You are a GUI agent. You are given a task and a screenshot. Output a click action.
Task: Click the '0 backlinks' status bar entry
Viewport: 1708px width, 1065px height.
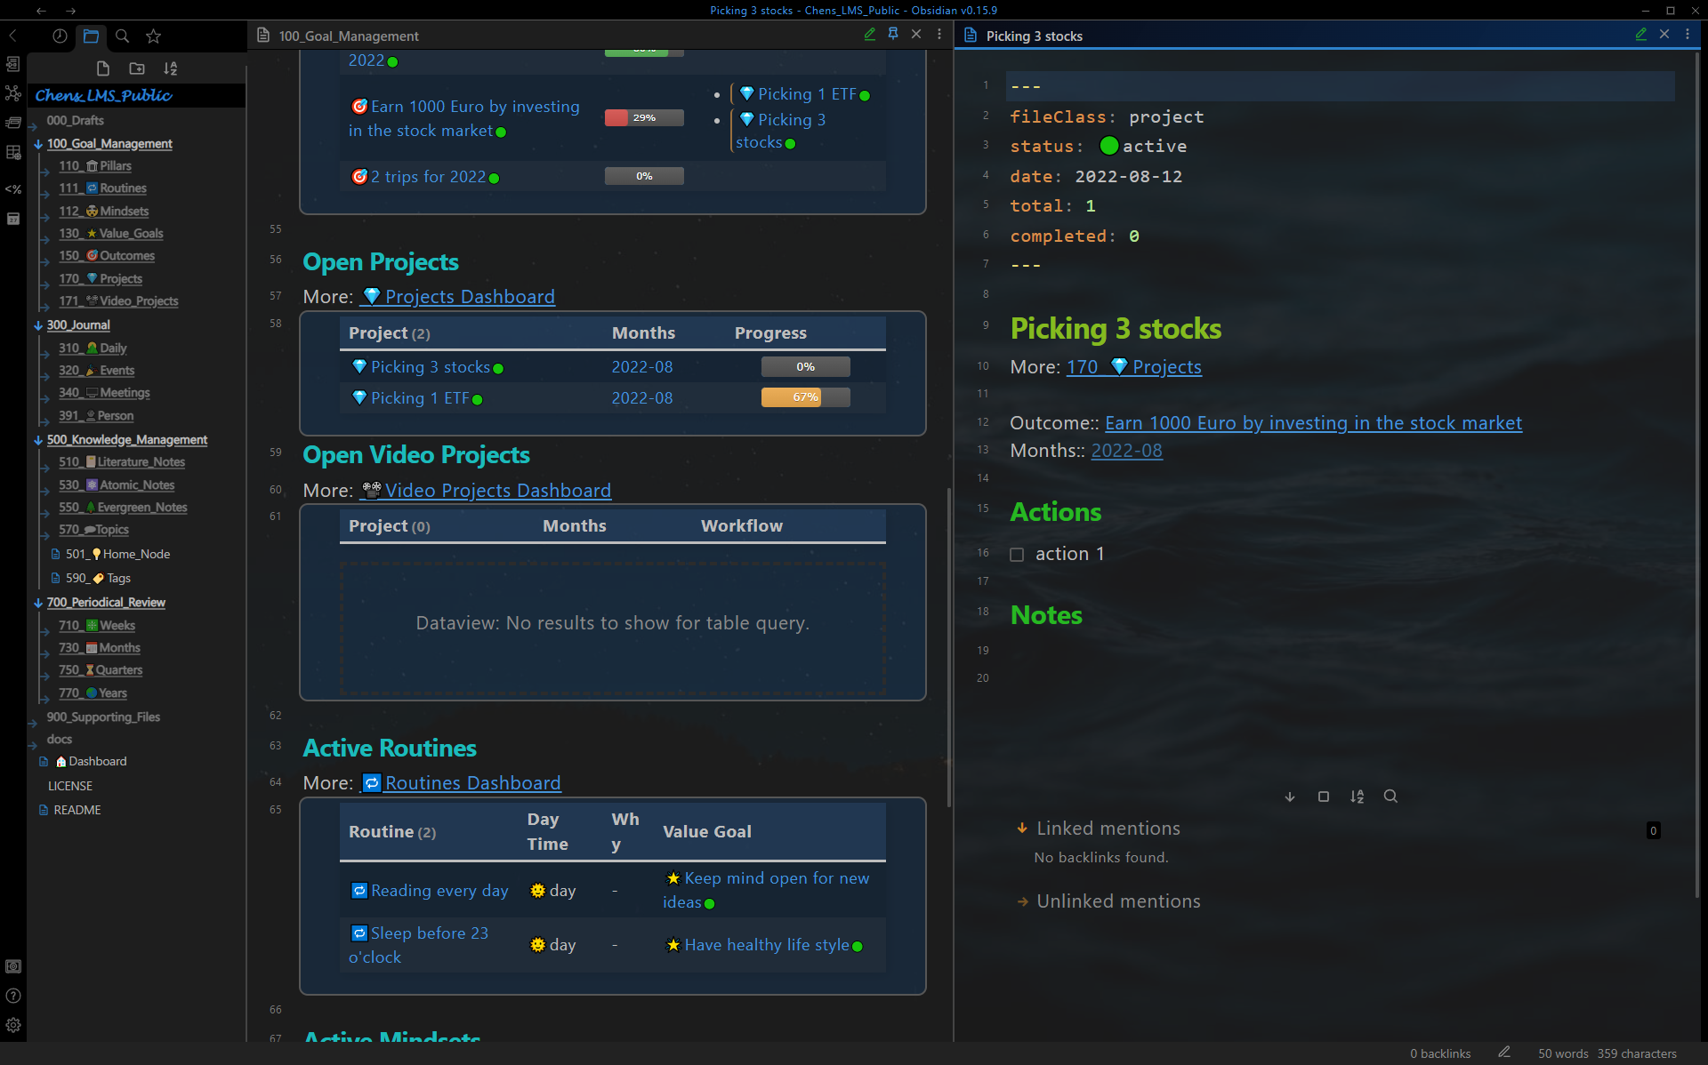tap(1440, 1053)
